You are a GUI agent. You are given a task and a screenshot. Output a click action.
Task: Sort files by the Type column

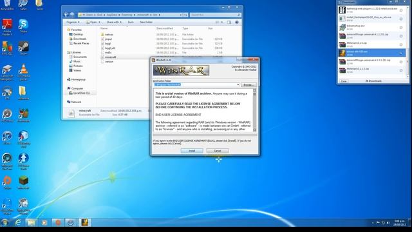point(185,28)
